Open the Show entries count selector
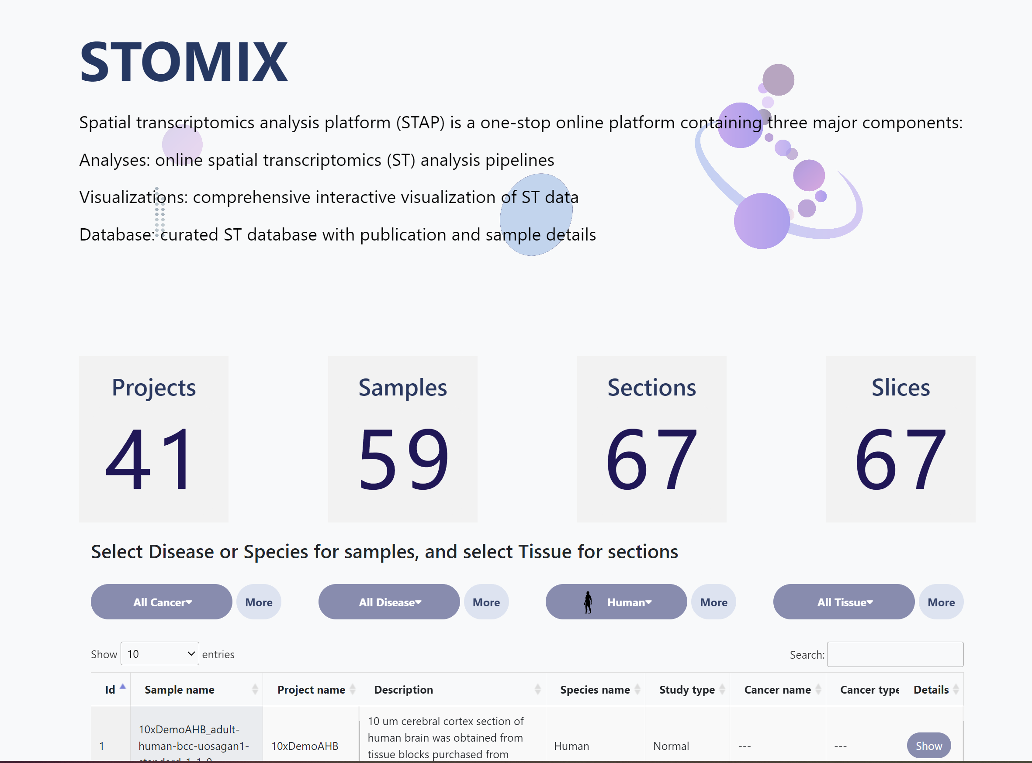Image resolution: width=1032 pixels, height=763 pixels. (x=159, y=654)
